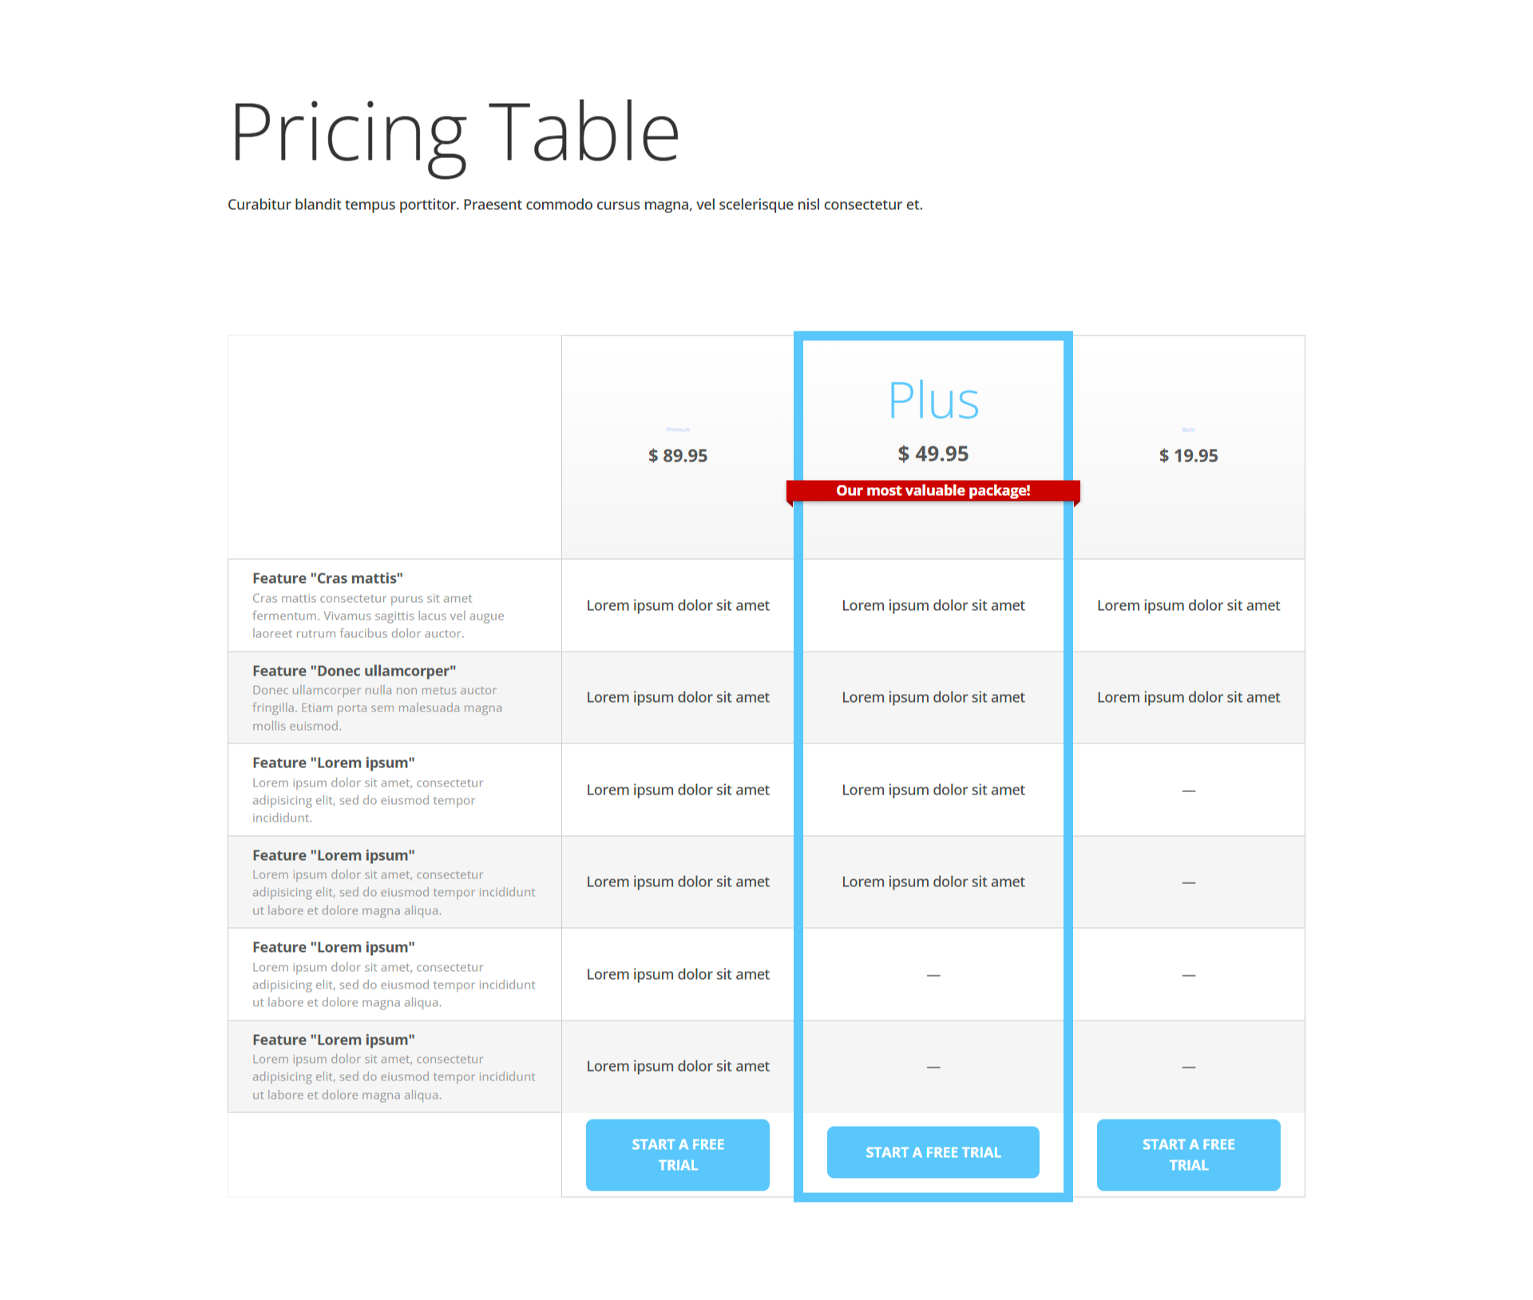Click the small Basic plan label

click(x=1188, y=430)
